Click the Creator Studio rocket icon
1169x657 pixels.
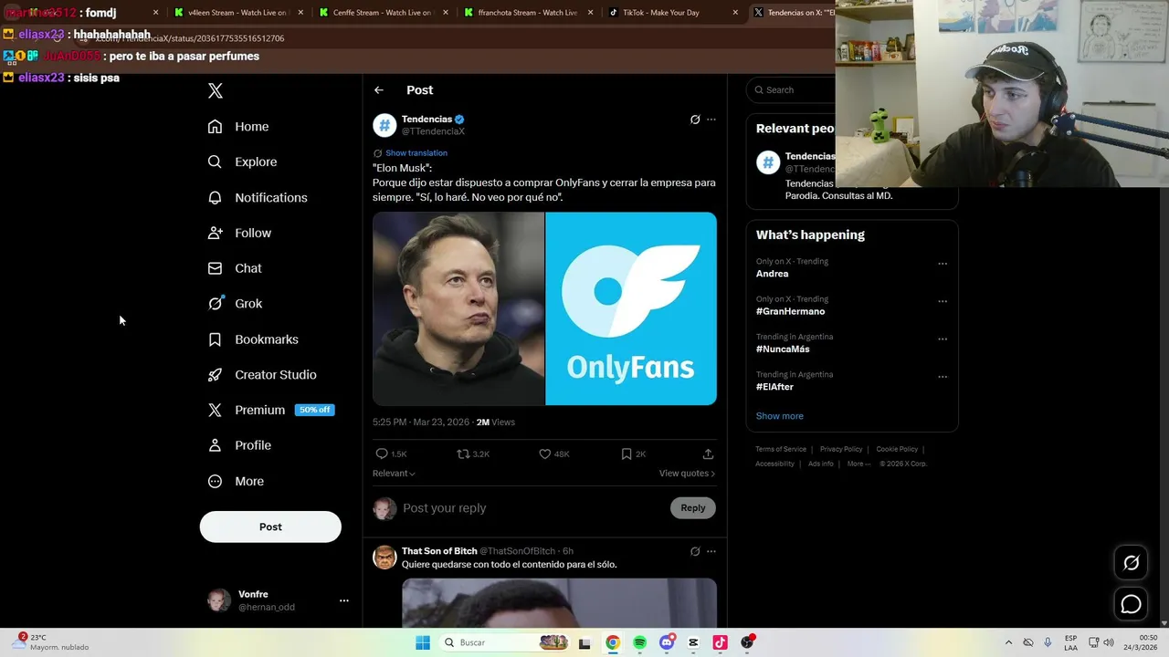tap(215, 375)
